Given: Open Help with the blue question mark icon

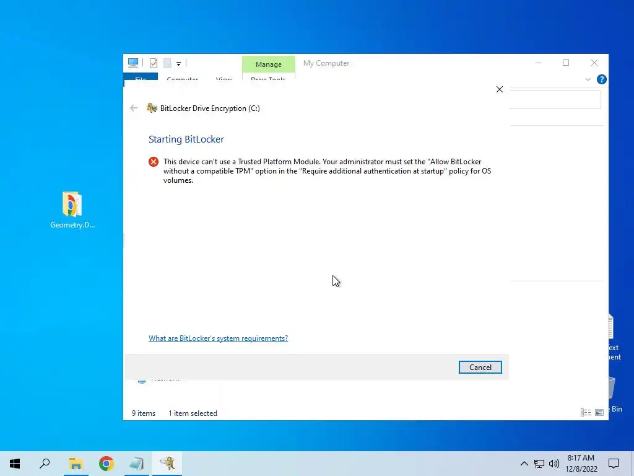Looking at the screenshot, I should click(x=601, y=79).
